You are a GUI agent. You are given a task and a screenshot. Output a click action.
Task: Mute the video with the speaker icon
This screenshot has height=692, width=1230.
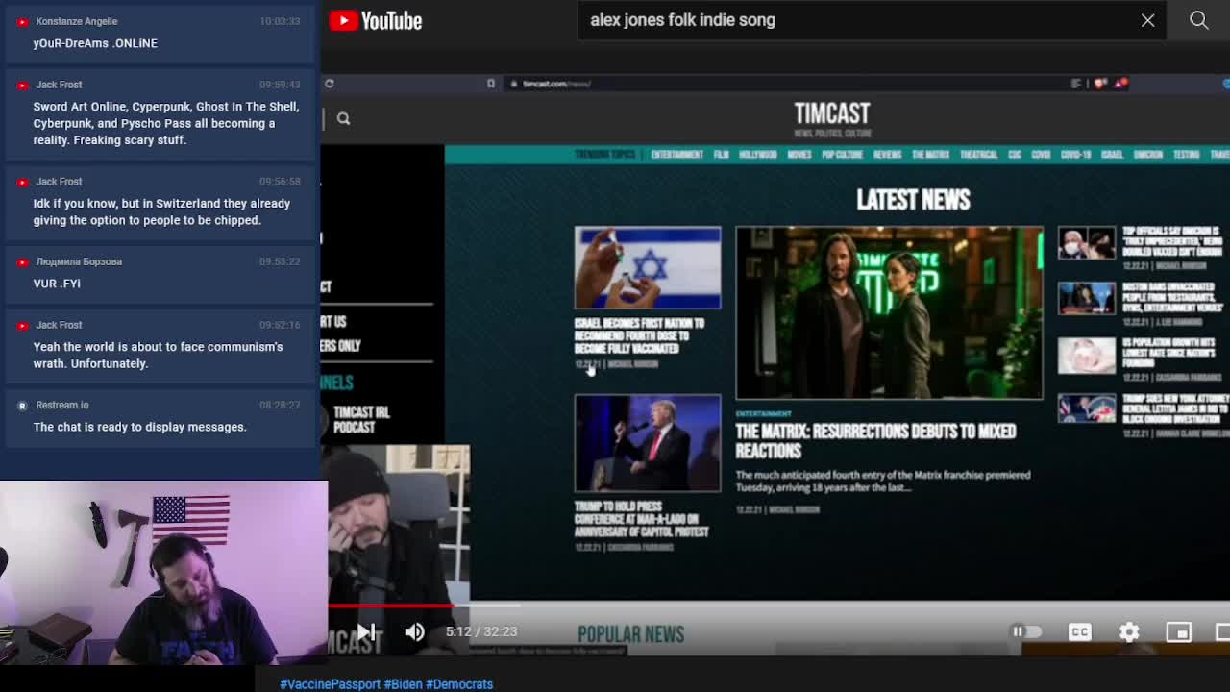414,631
